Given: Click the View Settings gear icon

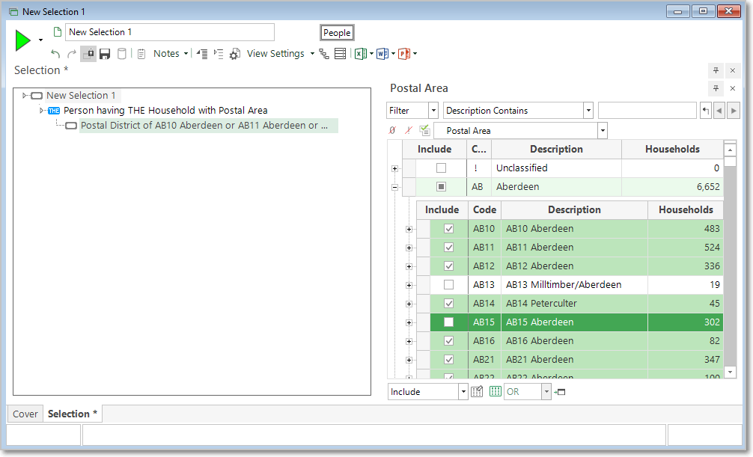Looking at the screenshot, I should point(234,54).
